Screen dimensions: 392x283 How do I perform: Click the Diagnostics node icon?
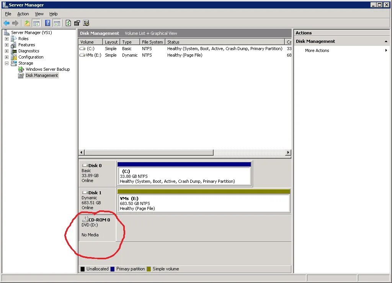14,51
